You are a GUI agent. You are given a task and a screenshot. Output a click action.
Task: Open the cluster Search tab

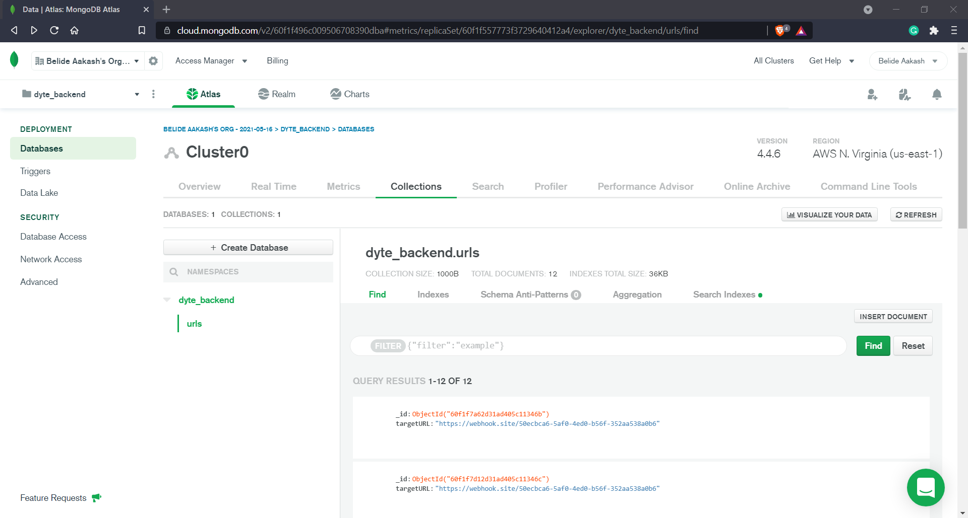click(488, 186)
